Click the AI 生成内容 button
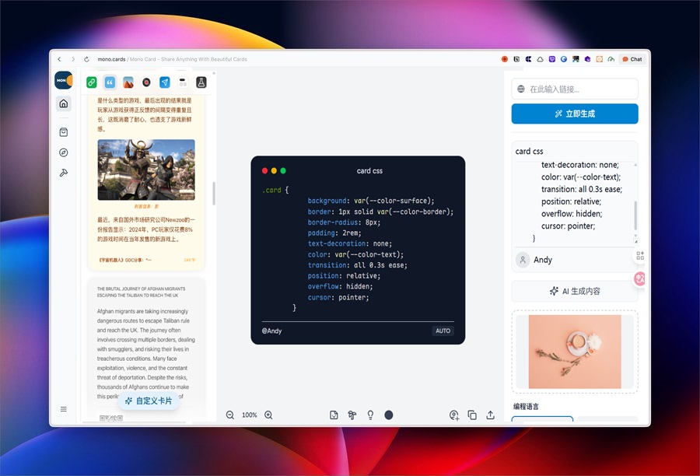The image size is (700, 476). click(x=575, y=291)
